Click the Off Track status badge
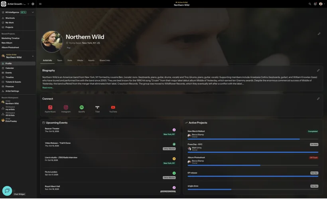 (314, 157)
